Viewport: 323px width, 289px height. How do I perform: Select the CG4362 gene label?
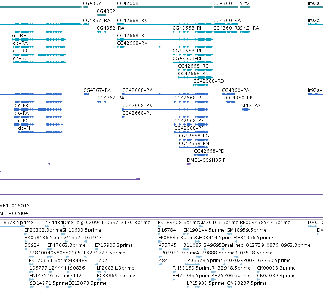click(x=106, y=11)
